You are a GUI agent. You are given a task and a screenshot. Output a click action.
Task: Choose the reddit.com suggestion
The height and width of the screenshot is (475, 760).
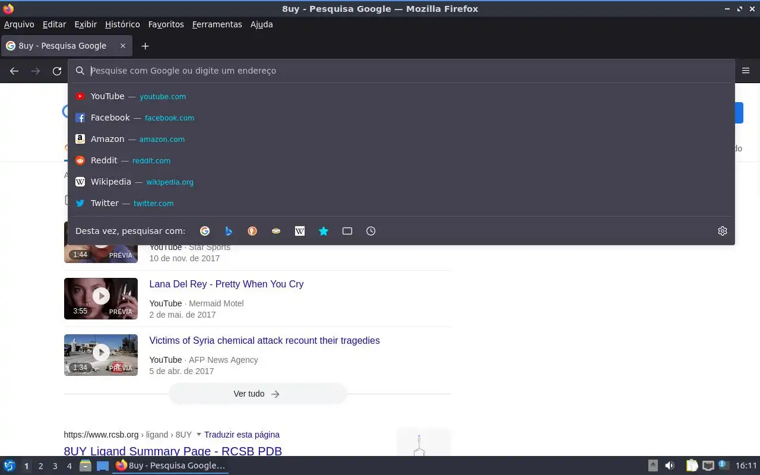[x=401, y=160]
